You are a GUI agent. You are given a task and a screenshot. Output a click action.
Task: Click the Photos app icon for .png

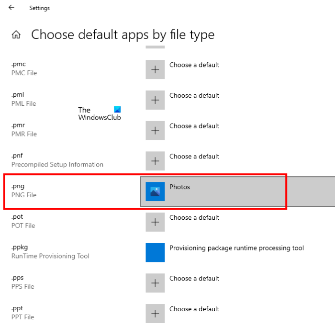pyautogui.click(x=155, y=192)
